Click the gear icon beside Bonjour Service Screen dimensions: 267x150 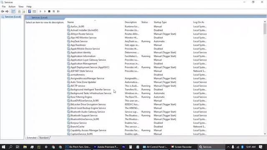pos(68,123)
